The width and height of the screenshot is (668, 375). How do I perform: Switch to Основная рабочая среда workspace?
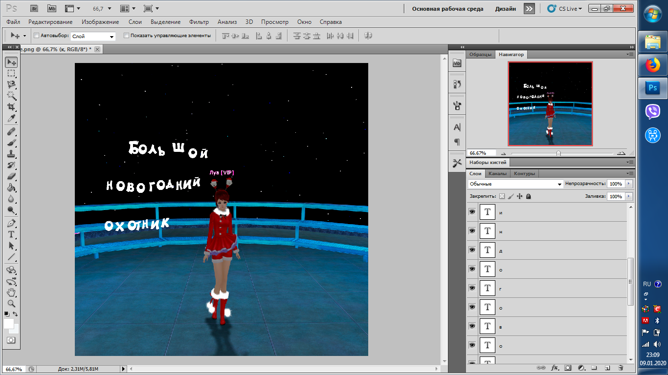point(447,9)
